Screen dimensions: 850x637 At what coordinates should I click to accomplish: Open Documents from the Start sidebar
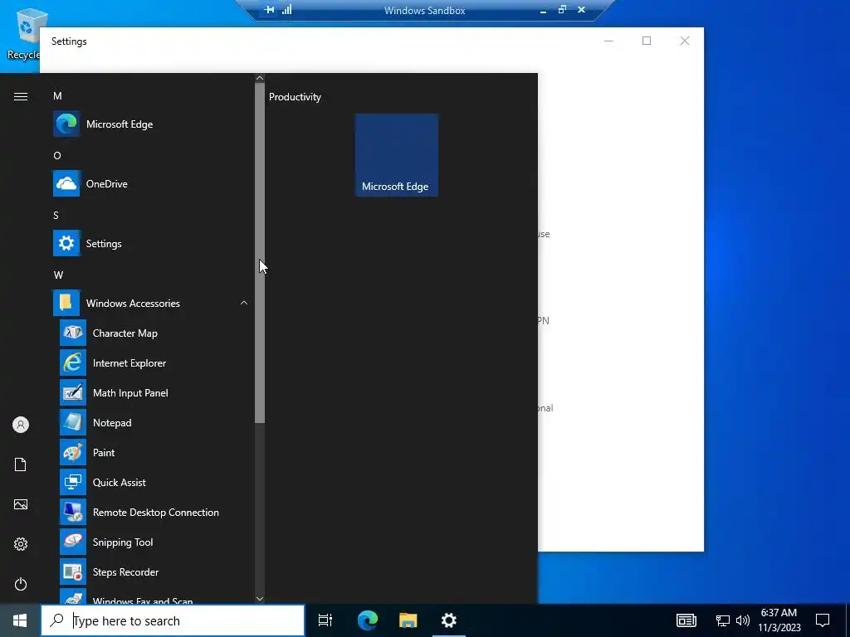point(21,464)
